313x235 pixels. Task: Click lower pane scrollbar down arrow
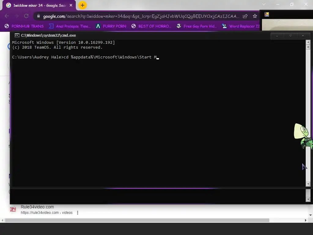click(308, 199)
